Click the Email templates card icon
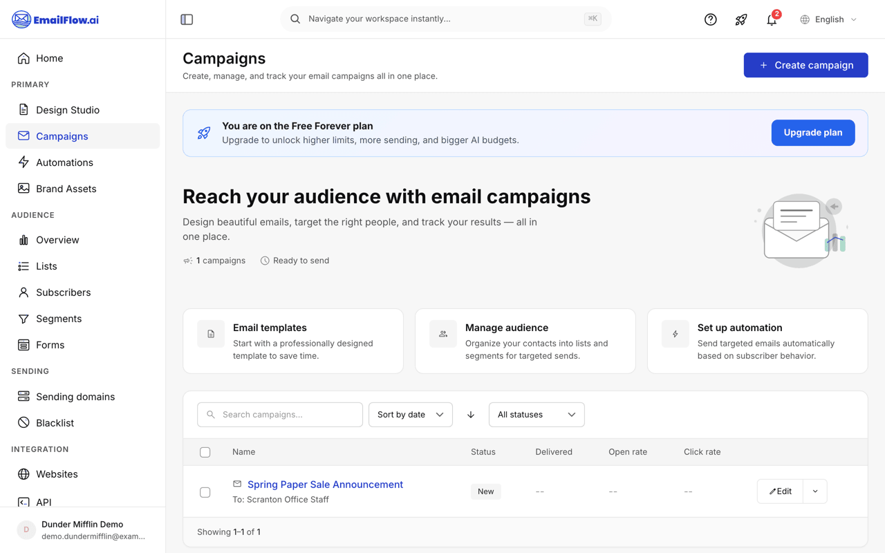885x553 pixels. coord(211,334)
